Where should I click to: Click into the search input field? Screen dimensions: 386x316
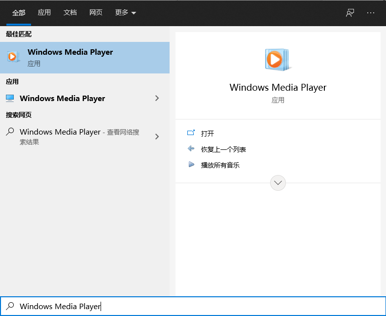[x=193, y=306]
